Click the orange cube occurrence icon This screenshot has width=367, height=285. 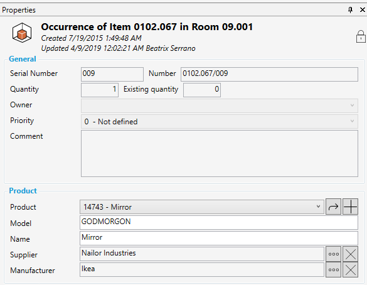tap(22, 33)
